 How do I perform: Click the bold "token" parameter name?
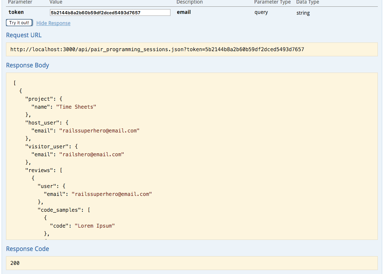pyautogui.click(x=16, y=12)
